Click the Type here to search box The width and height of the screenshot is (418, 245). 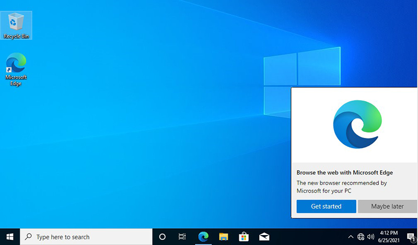pos(86,237)
